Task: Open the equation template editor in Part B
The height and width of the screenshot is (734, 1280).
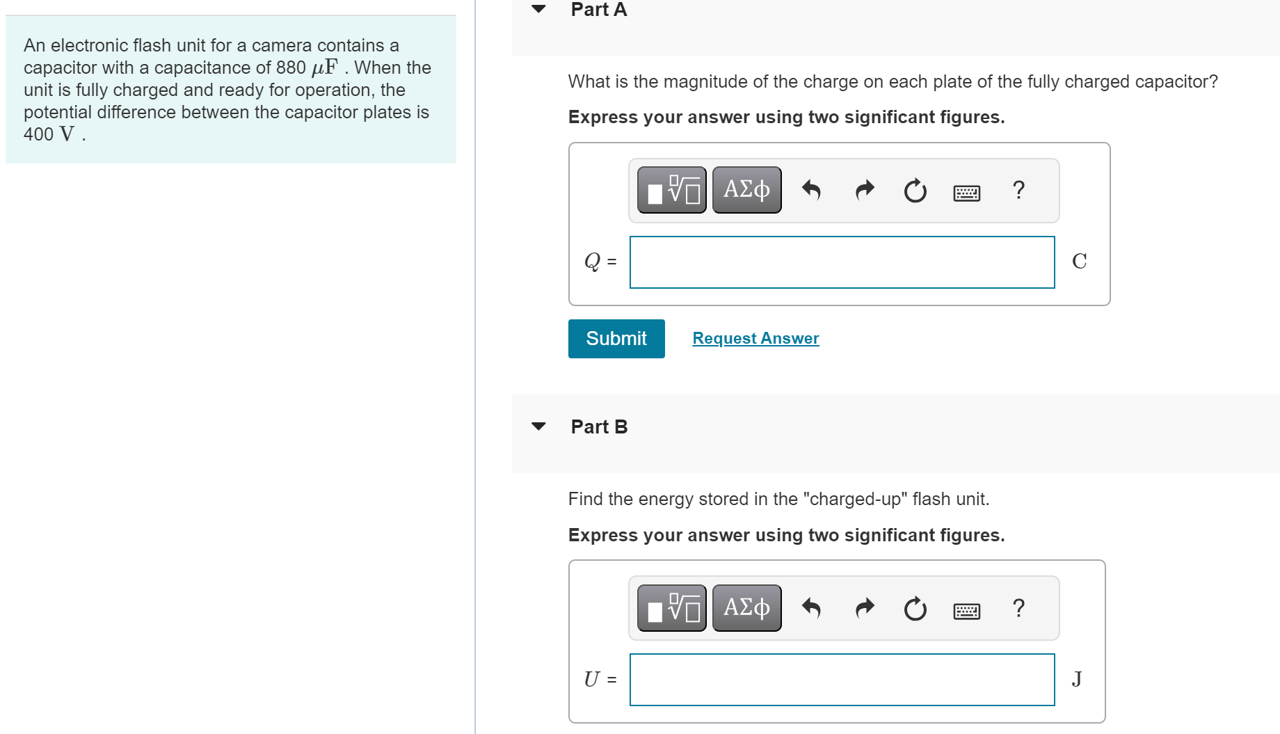Action: [x=670, y=607]
